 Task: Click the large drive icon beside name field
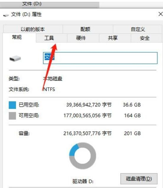tap(15, 59)
